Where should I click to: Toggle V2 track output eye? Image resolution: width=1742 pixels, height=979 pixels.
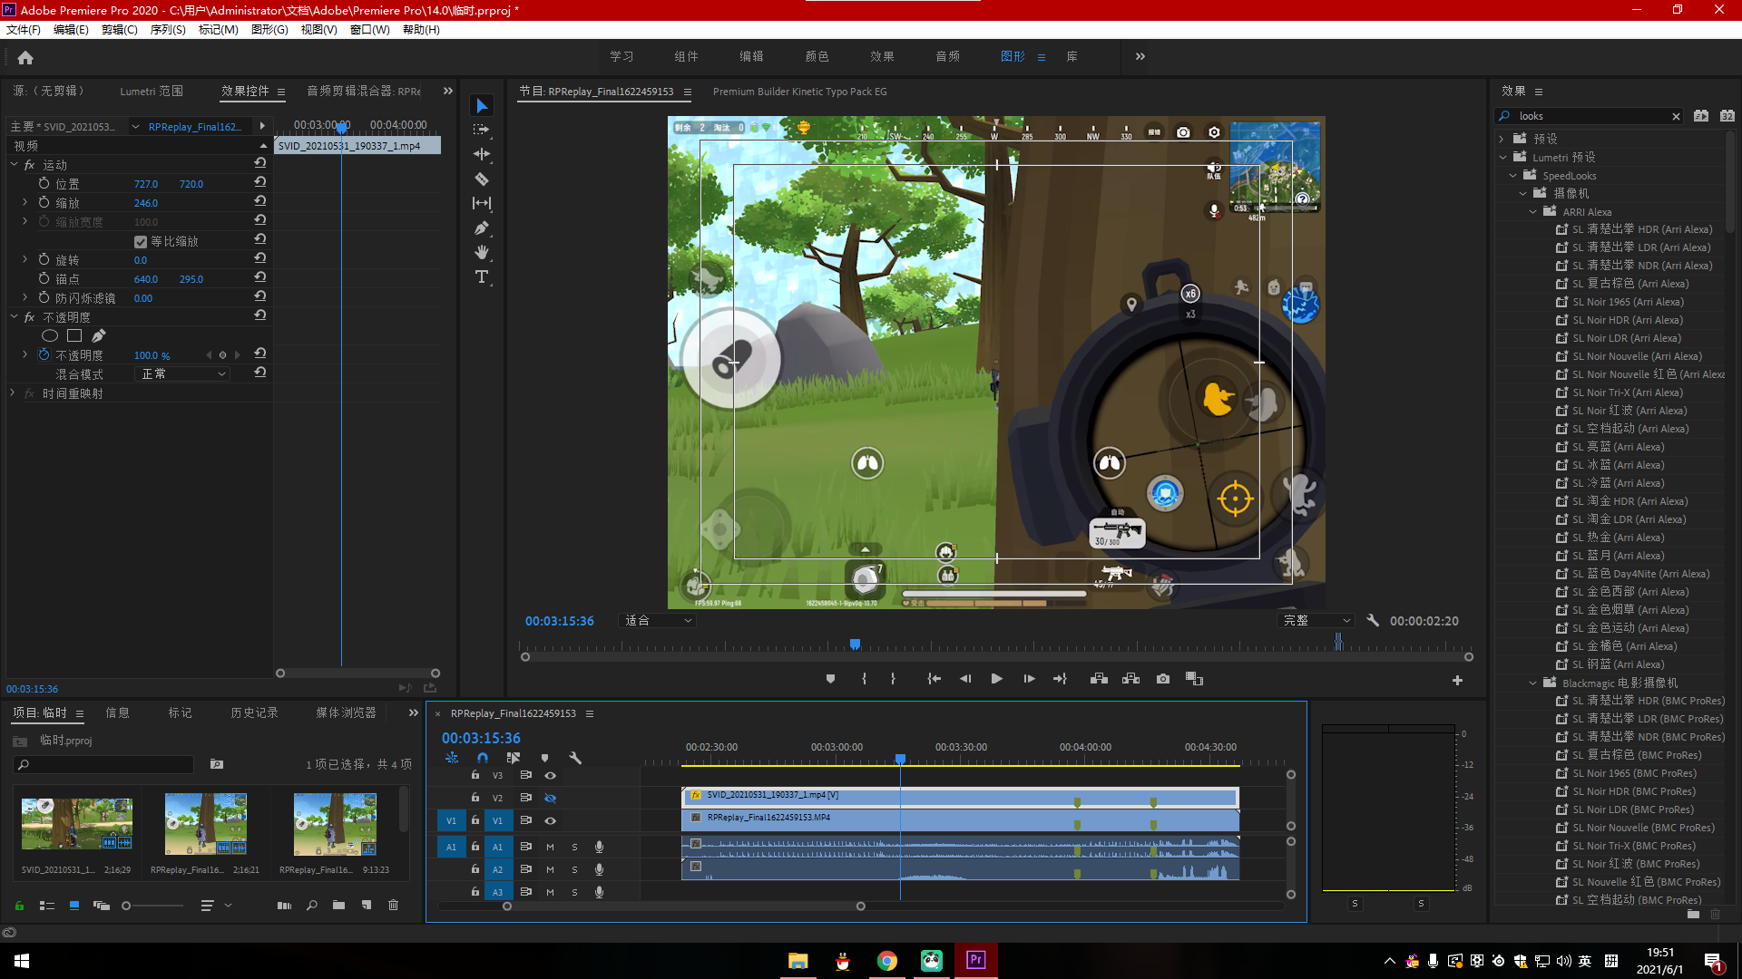coord(550,799)
